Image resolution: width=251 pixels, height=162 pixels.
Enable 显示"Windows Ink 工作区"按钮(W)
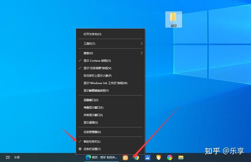point(110,83)
